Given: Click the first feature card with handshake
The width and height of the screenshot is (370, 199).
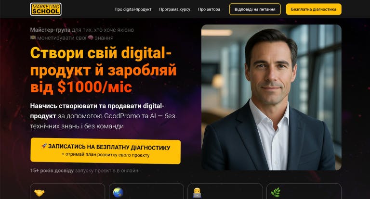Looking at the screenshot, I should click(x=67, y=191).
